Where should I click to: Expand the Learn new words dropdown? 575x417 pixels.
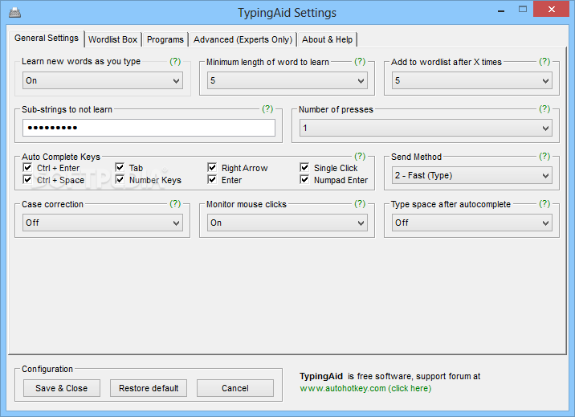click(103, 80)
